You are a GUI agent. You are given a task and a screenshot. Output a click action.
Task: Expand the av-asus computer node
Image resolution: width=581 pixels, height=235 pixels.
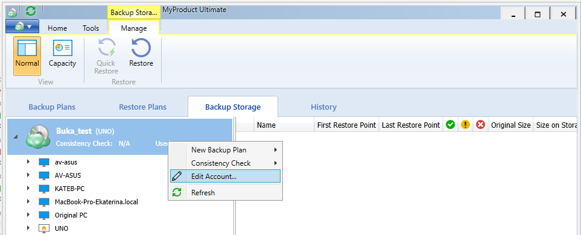(28, 161)
